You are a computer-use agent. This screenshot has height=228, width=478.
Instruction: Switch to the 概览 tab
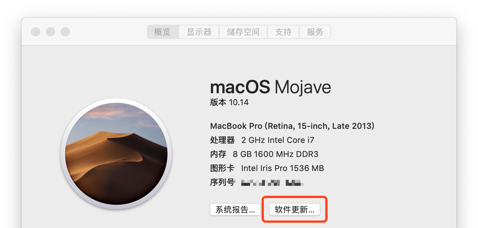(163, 32)
